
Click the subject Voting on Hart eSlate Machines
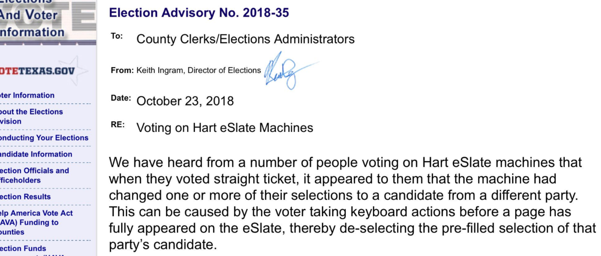pos(224,127)
